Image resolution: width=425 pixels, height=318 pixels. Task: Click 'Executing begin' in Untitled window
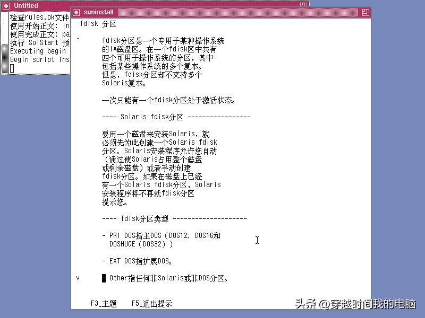[x=38, y=51]
